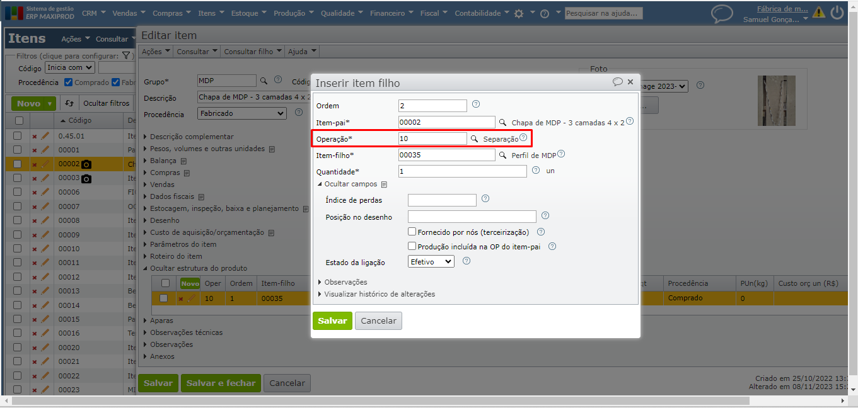The image size is (858, 408).
Task: Open help icon beside Ordem field
Action: pyautogui.click(x=476, y=105)
